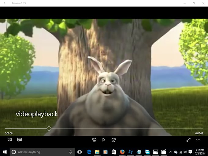
Task: Click the elapsed time 0:02:08
Action: [x=9, y=133]
